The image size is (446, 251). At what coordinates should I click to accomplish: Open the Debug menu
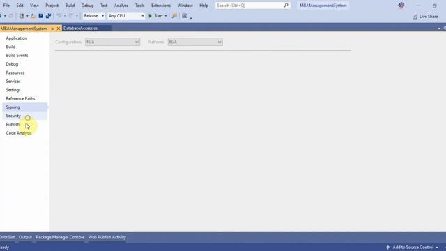tap(87, 6)
